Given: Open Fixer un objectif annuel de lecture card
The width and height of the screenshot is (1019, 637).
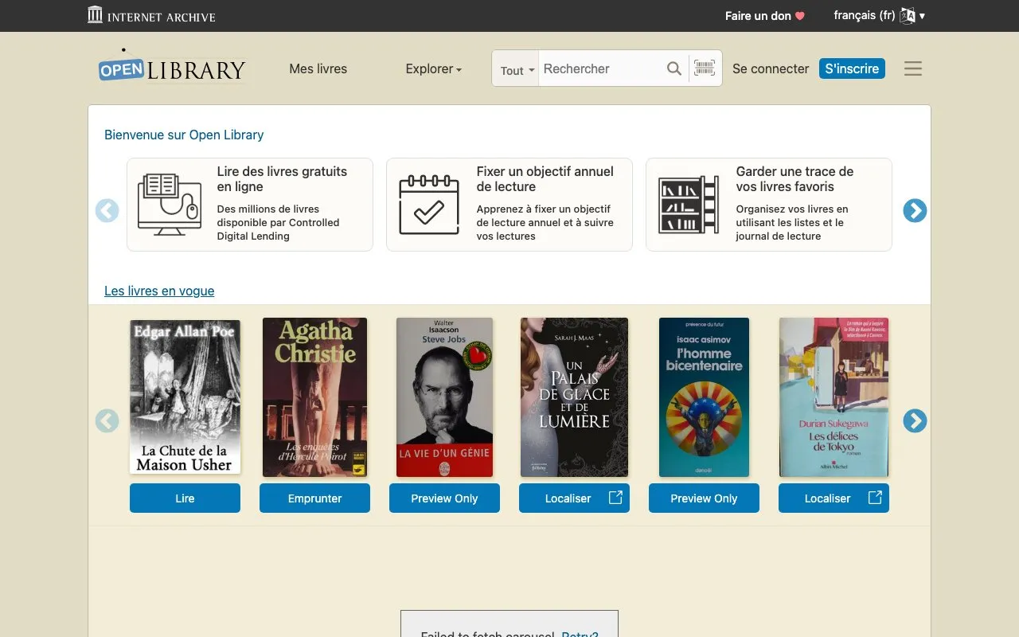Looking at the screenshot, I should pyautogui.click(x=509, y=205).
